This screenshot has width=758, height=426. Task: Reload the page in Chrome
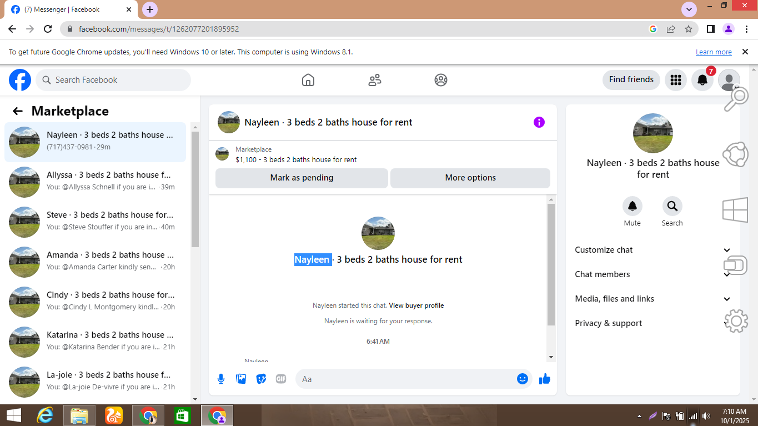click(x=48, y=29)
